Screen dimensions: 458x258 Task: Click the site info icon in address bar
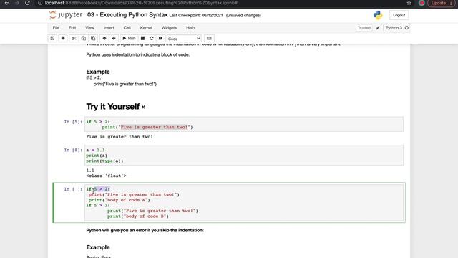pos(40,3)
